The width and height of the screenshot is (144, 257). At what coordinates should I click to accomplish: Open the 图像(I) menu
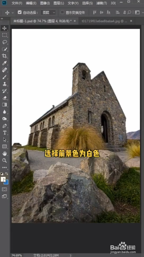(x=45, y=3)
